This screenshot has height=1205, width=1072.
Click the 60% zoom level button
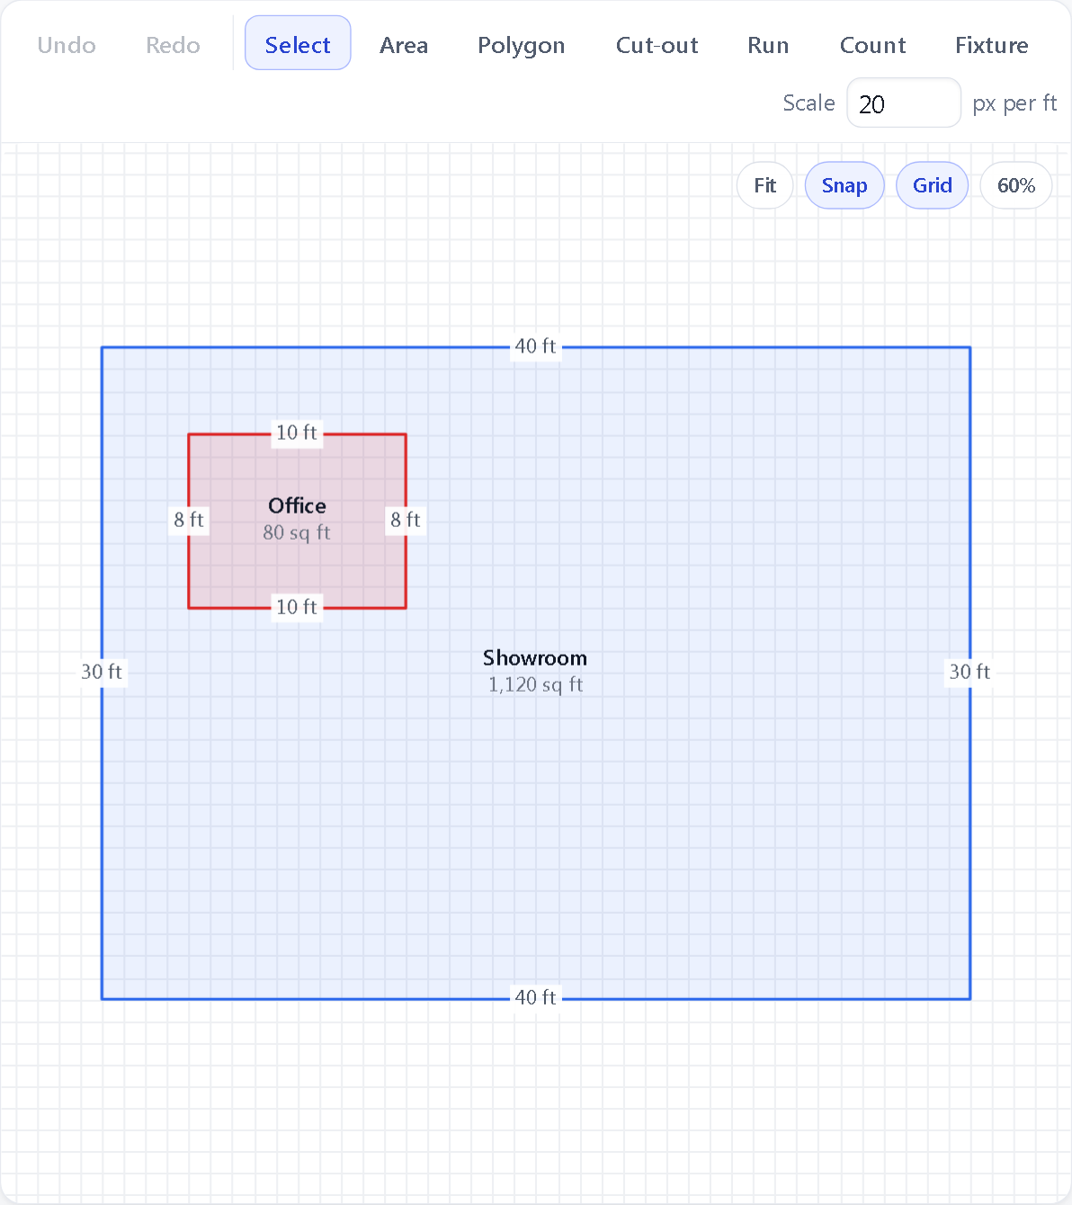(x=1016, y=185)
